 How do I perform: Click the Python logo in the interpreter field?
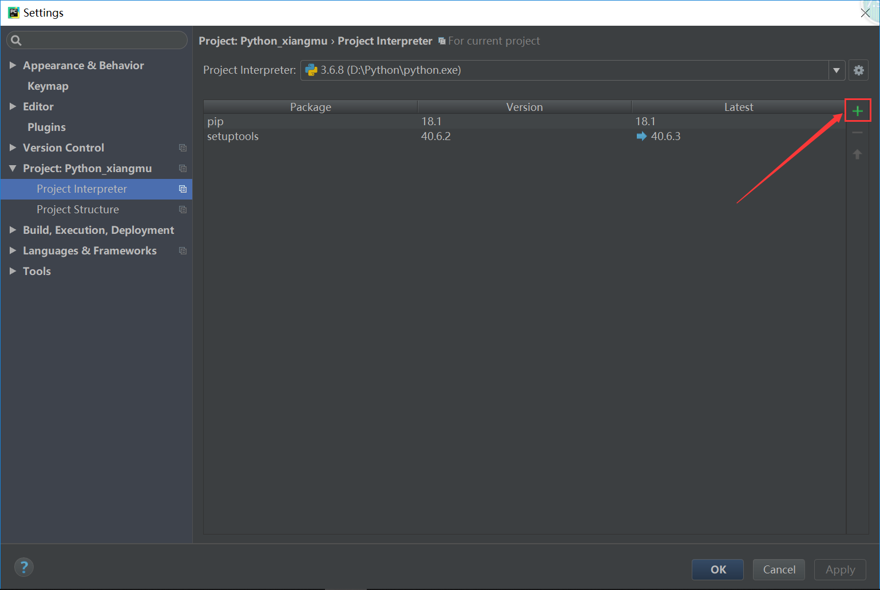point(311,70)
